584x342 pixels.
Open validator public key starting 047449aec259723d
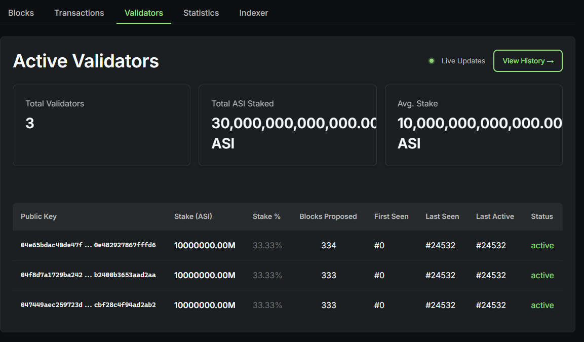[87, 305]
